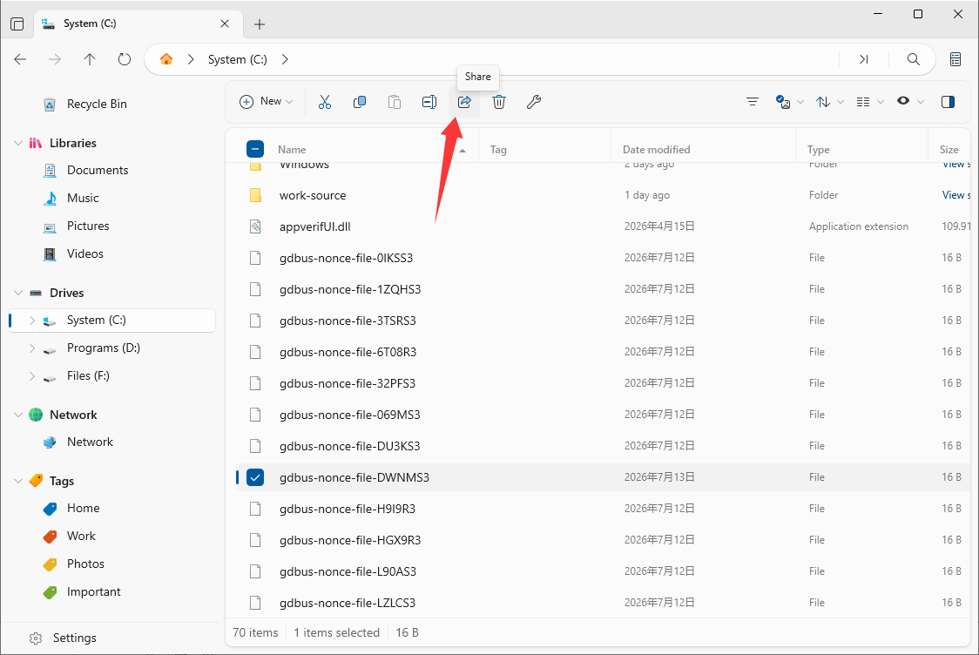Open a new tab with plus button
979x655 pixels.
(x=259, y=24)
